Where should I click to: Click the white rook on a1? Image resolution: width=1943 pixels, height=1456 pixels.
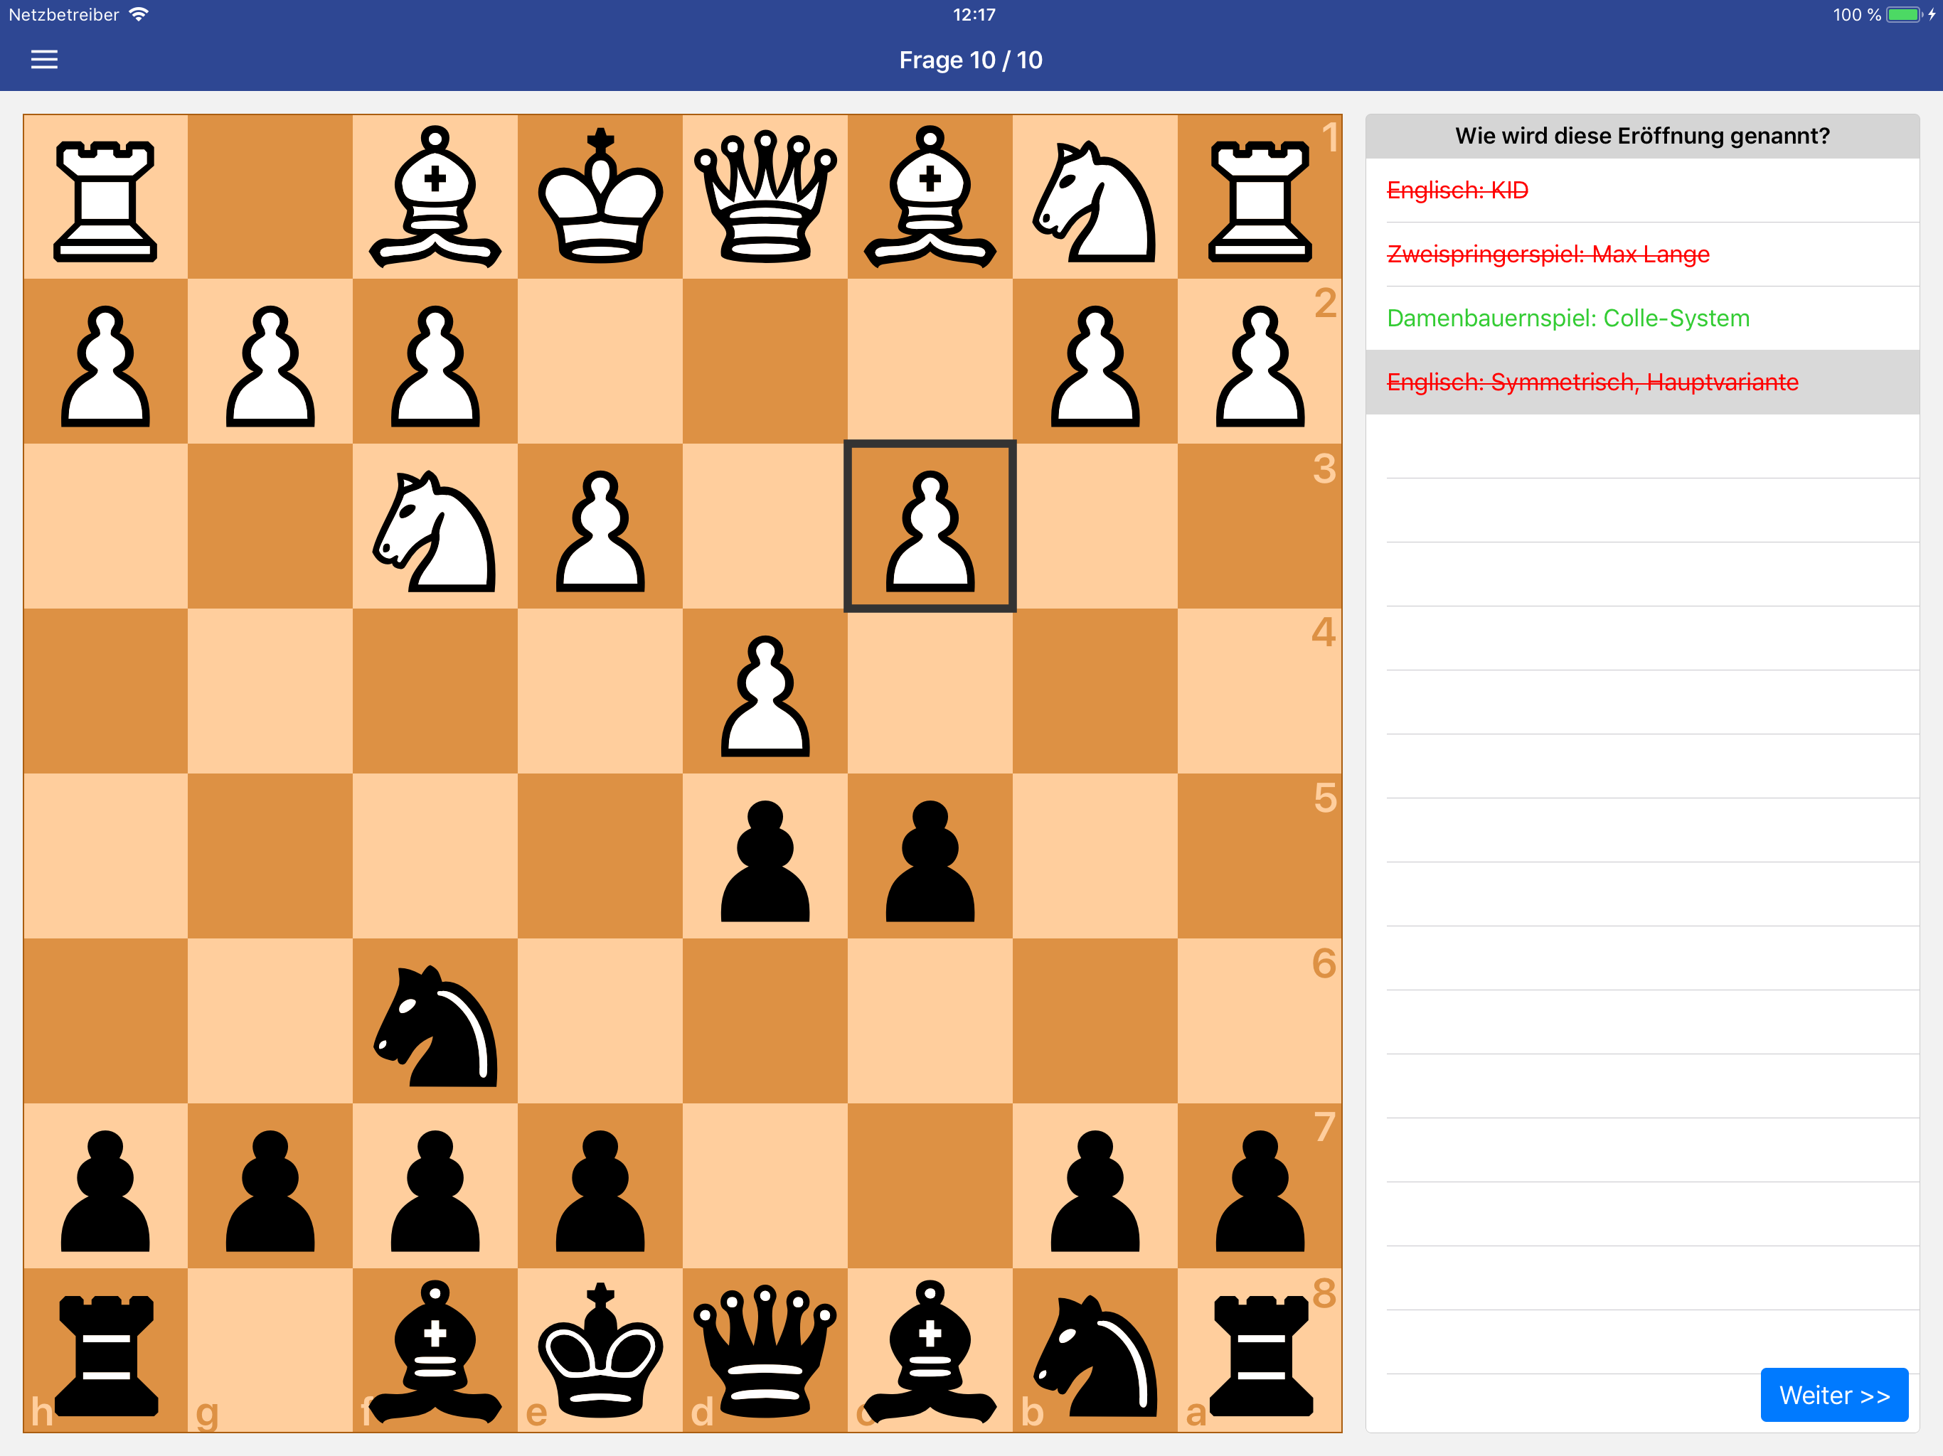click(1260, 197)
